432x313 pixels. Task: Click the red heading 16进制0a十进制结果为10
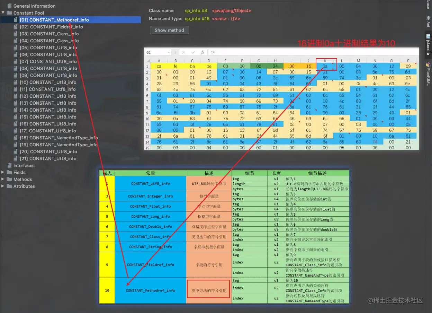[346, 43]
